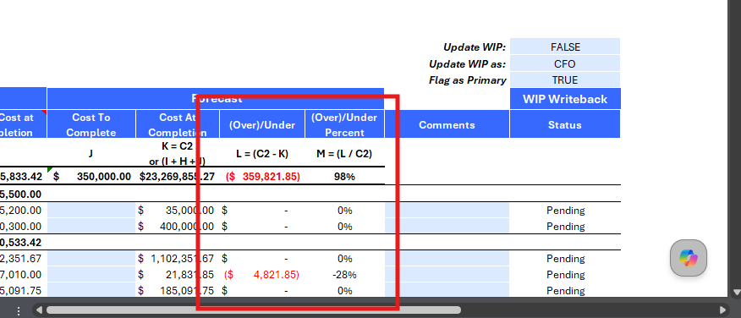The height and width of the screenshot is (318, 741).
Task: Click the Comments input in the $1,102,351.67 row
Action: (447, 259)
